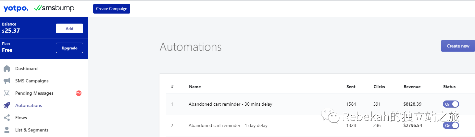Open Abandoned cart reminder - 30 mins delay
Image resolution: width=475 pixels, height=137 pixels.
point(230,104)
